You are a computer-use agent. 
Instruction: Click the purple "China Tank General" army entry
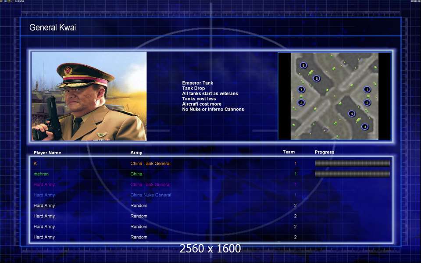point(150,185)
